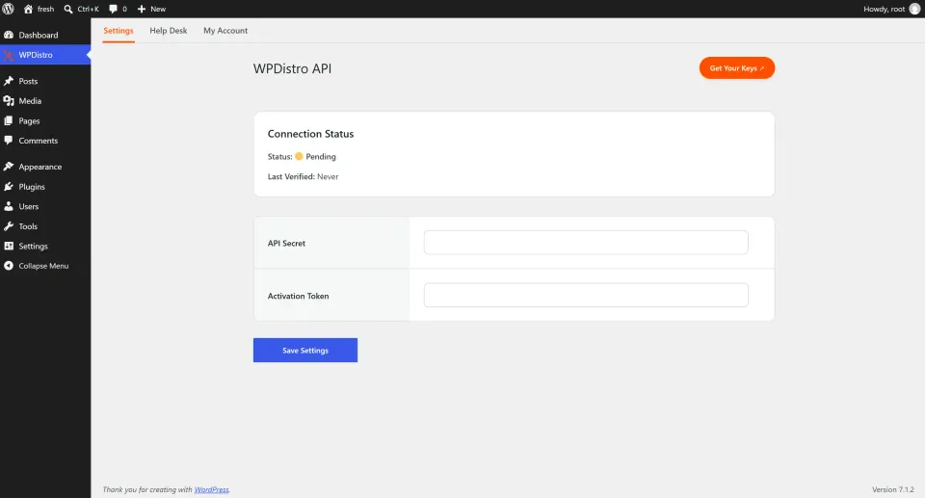Switch to the Settings tab
925x498 pixels.
119,31
